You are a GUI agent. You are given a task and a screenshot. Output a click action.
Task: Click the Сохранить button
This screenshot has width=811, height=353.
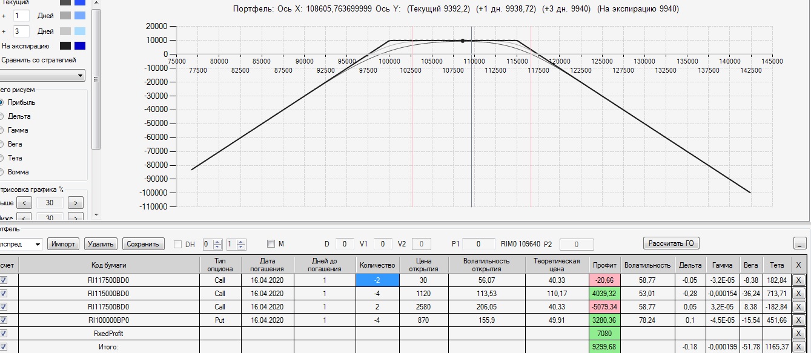(144, 244)
